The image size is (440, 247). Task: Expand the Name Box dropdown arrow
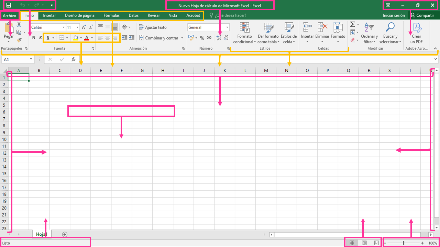[x=31, y=59]
